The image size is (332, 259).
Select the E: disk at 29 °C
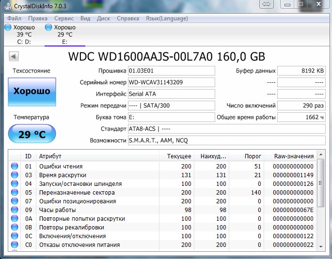tap(65, 34)
